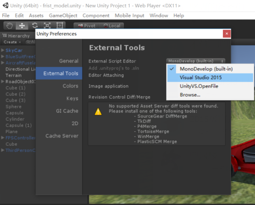Open the File menu
The image size is (255, 205).
click(x=6, y=16)
